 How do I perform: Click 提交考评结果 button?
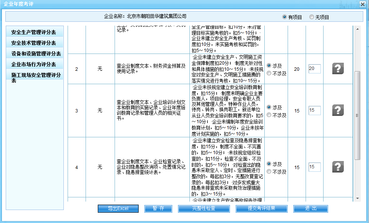(x=261, y=208)
